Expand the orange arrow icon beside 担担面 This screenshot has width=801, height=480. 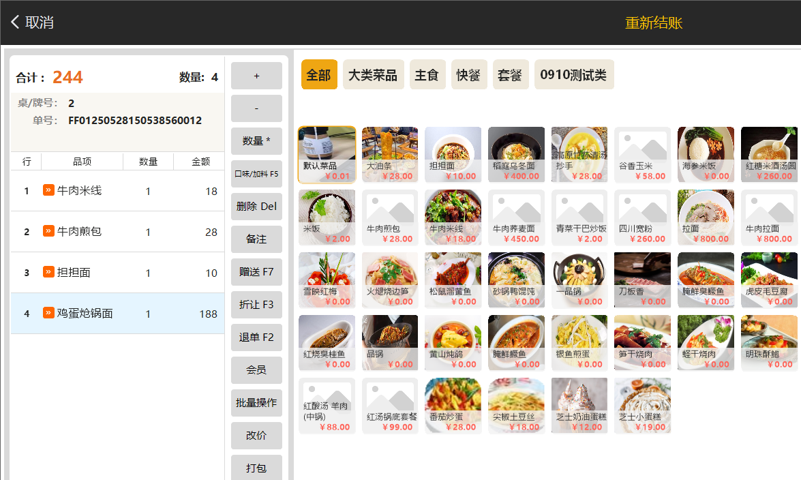[x=48, y=272]
